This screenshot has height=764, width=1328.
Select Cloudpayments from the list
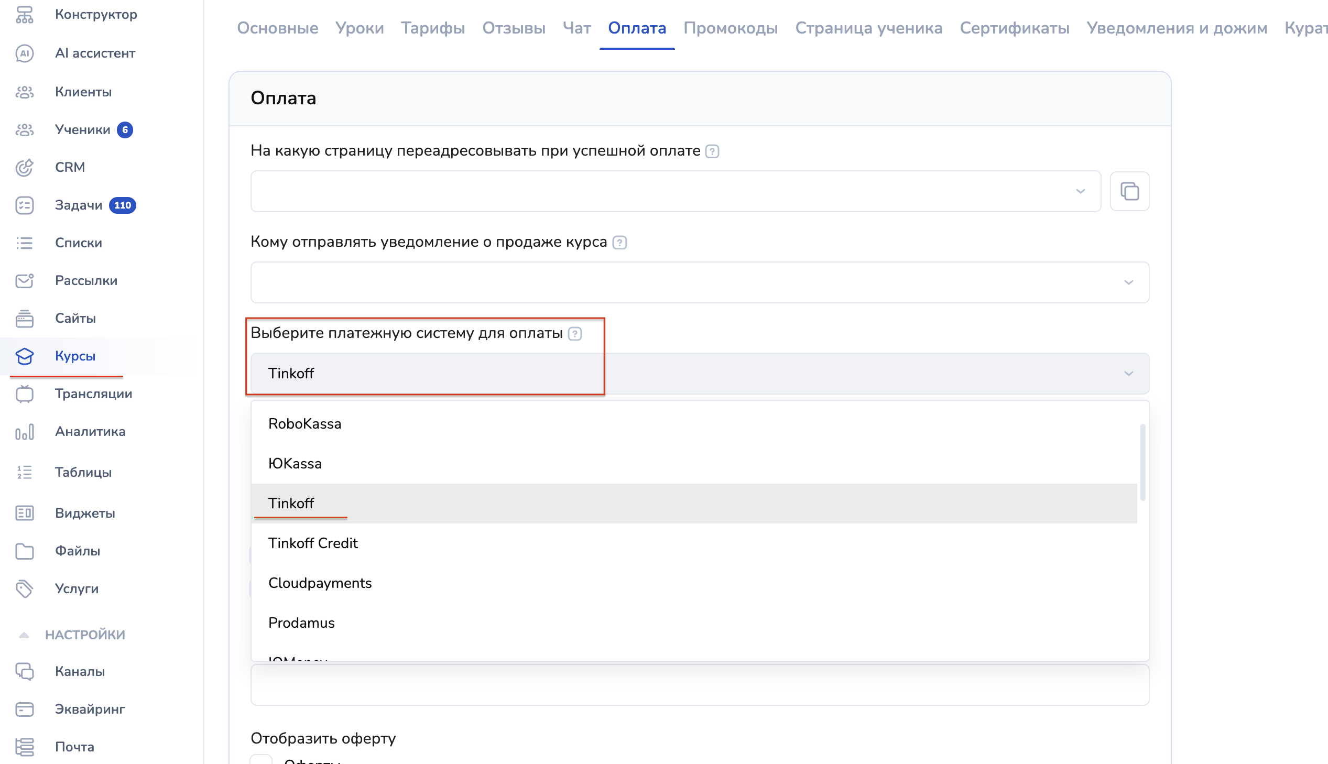pyautogui.click(x=320, y=583)
